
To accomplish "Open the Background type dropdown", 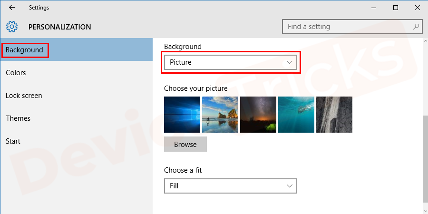I will click(x=230, y=62).
